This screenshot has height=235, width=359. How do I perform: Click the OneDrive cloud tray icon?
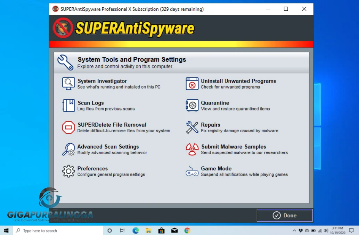[x=307, y=230]
